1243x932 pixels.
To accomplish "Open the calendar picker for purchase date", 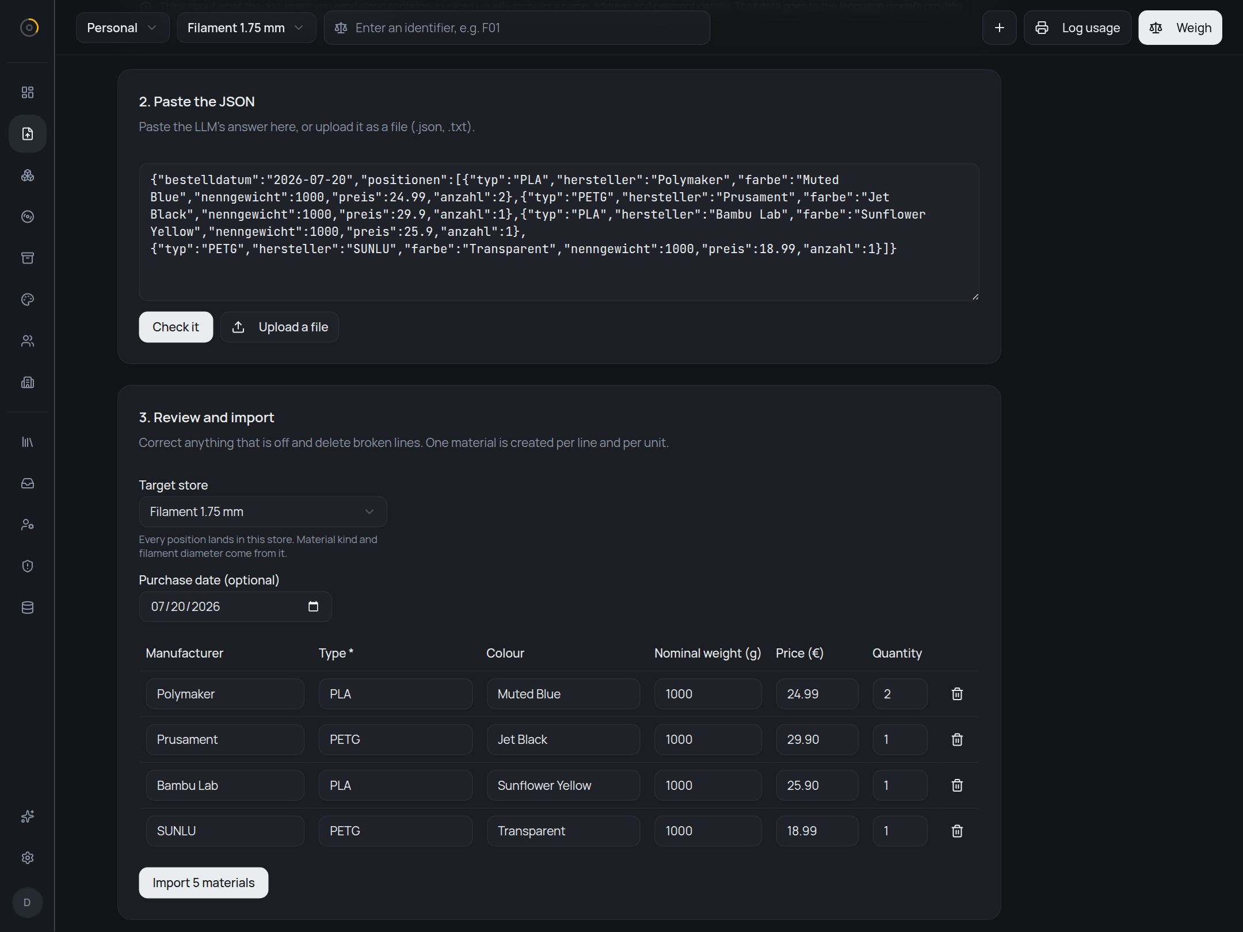I will 313,606.
